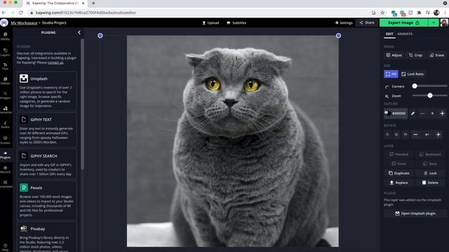Open the Layers sidebar panel
The width and height of the screenshot is (449, 252).
coord(5,52)
